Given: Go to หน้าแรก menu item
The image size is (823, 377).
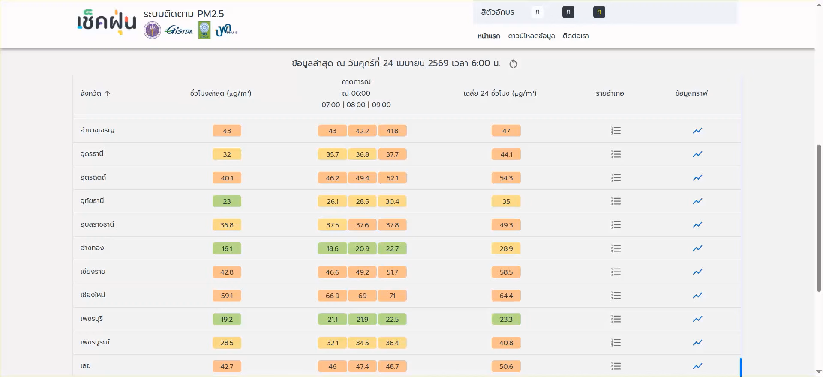Looking at the screenshot, I should tap(489, 36).
